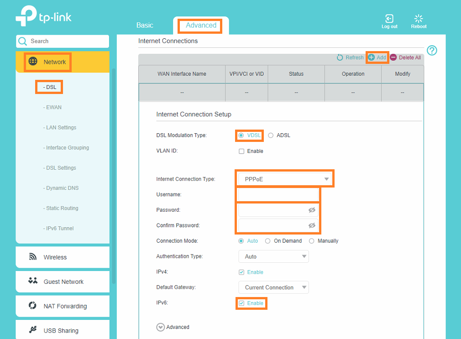461x339 pixels.
Task: Click inside the Username input field
Action: [278, 194]
